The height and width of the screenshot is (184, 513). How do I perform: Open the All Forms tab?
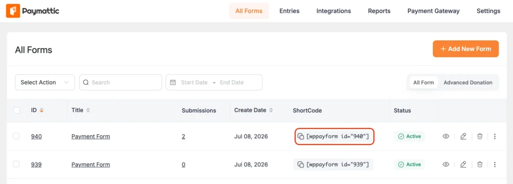click(249, 11)
